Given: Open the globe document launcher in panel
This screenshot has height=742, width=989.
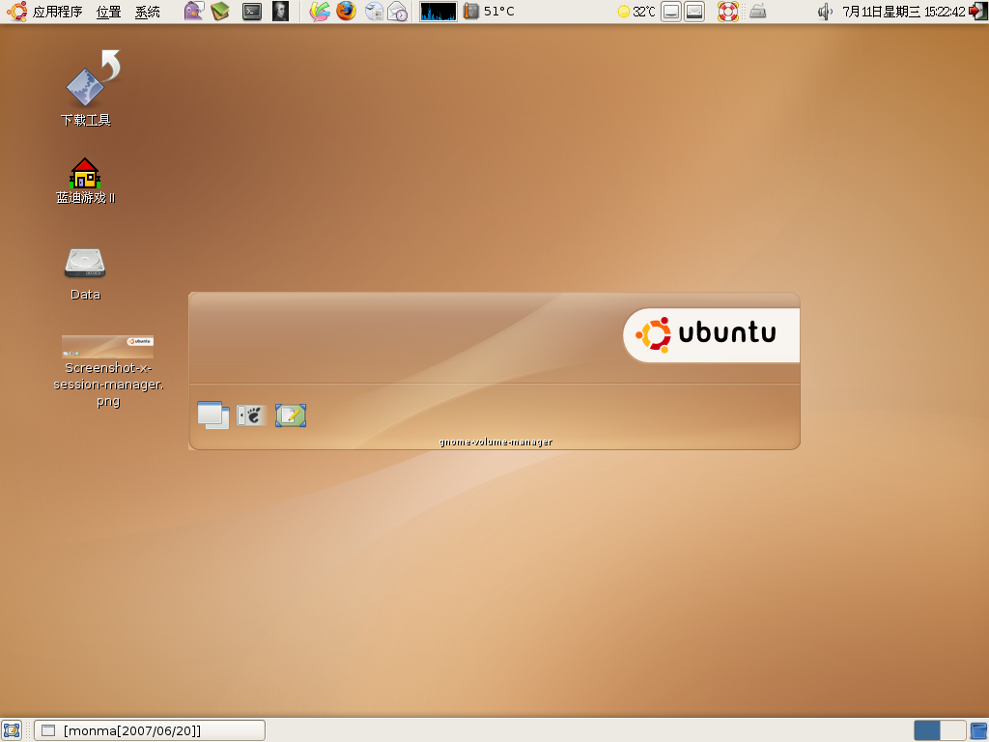Looking at the screenshot, I should [374, 12].
